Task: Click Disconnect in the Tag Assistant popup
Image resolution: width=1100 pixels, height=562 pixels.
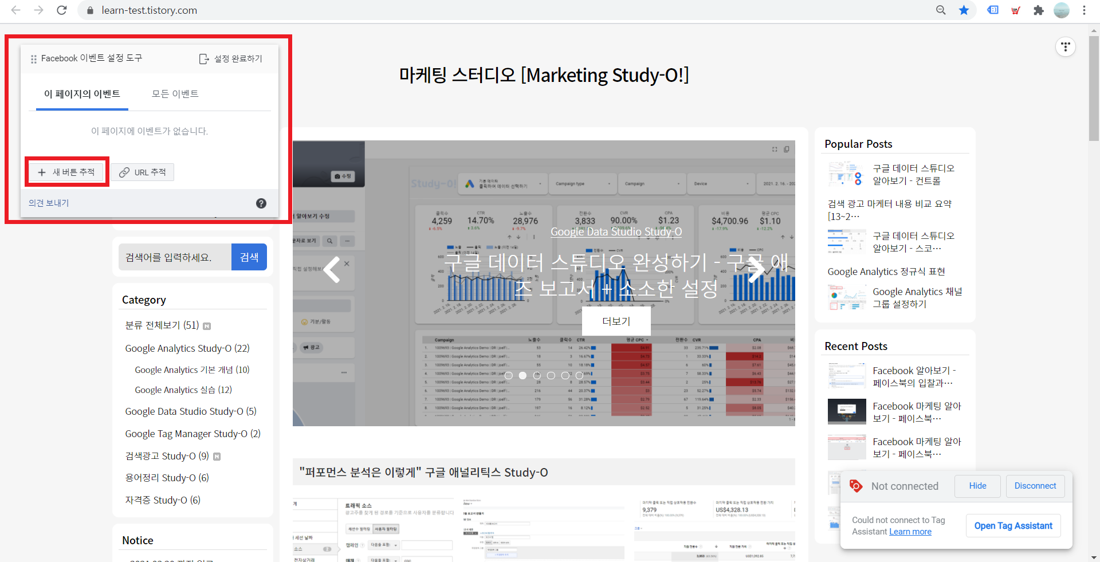Action: [1035, 486]
